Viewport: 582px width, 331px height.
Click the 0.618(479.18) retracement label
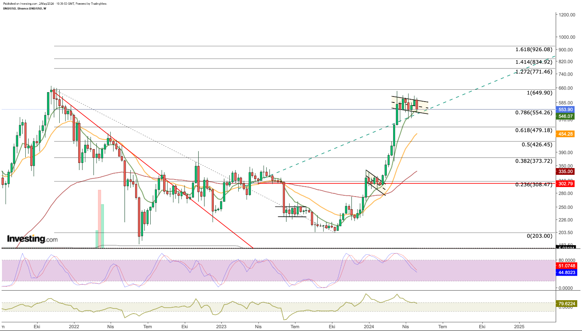[x=534, y=130]
